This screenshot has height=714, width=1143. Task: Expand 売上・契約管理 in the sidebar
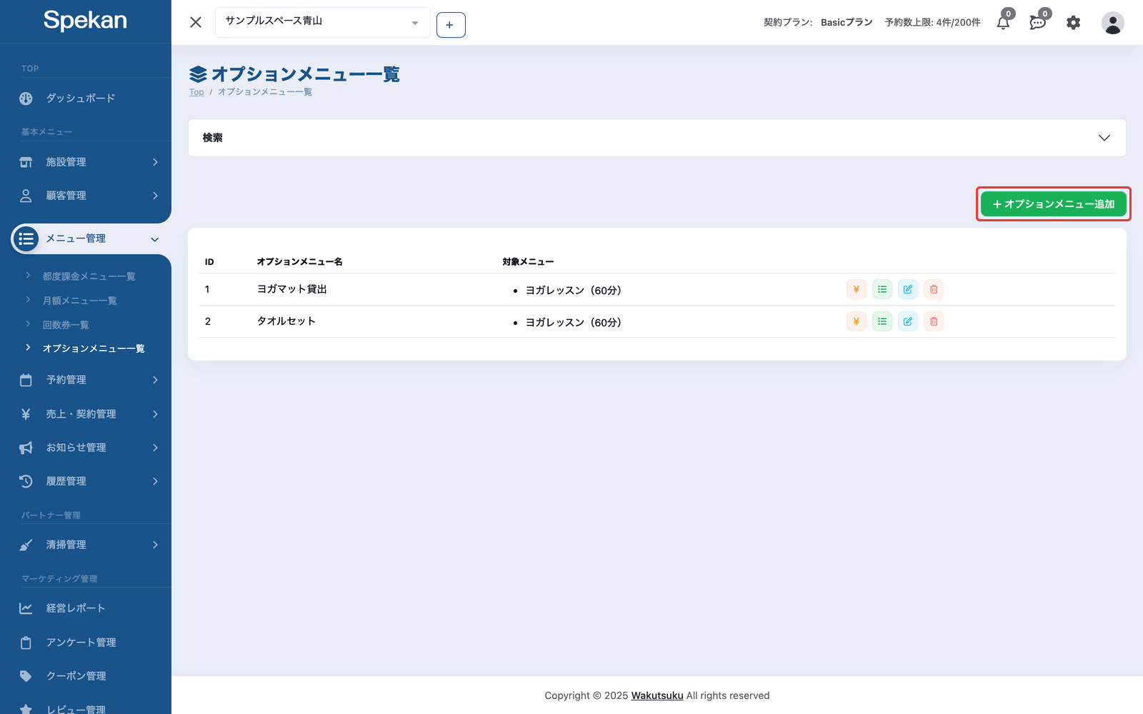(x=86, y=414)
